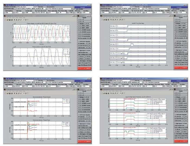Toggle 'auto calculate' checkbox in High-Speed logic window
Image resolution: width=190 pixels, height=146 pixels.
click(x=172, y=82)
